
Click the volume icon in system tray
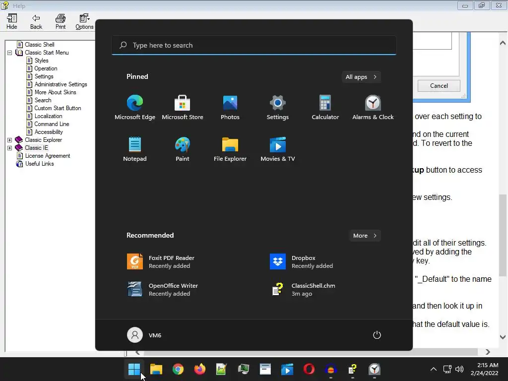[459, 369]
